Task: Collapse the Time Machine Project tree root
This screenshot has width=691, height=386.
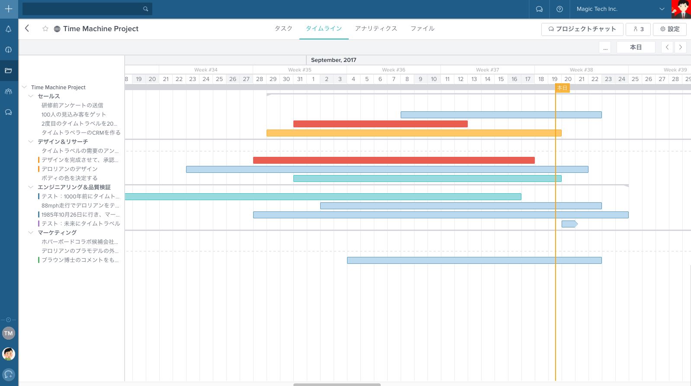Action: (x=25, y=87)
